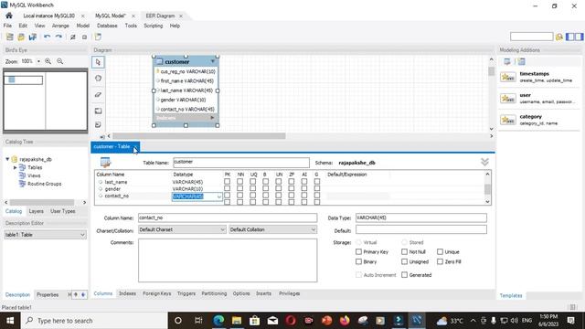Switch to Properties tab
The width and height of the screenshot is (585, 329).
(x=48, y=294)
